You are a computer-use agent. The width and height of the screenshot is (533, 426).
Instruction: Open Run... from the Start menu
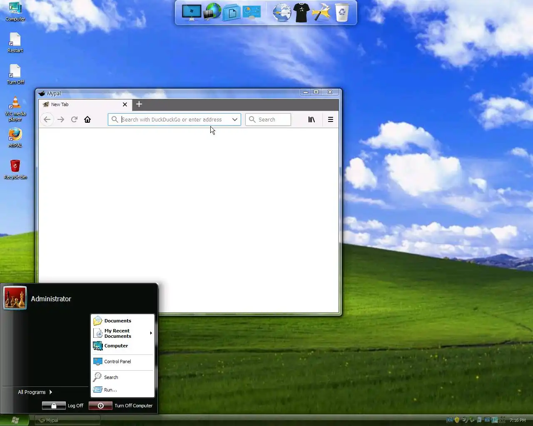[x=123, y=390]
